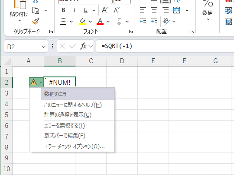Open the Borders dropdown arrow

(71, 22)
